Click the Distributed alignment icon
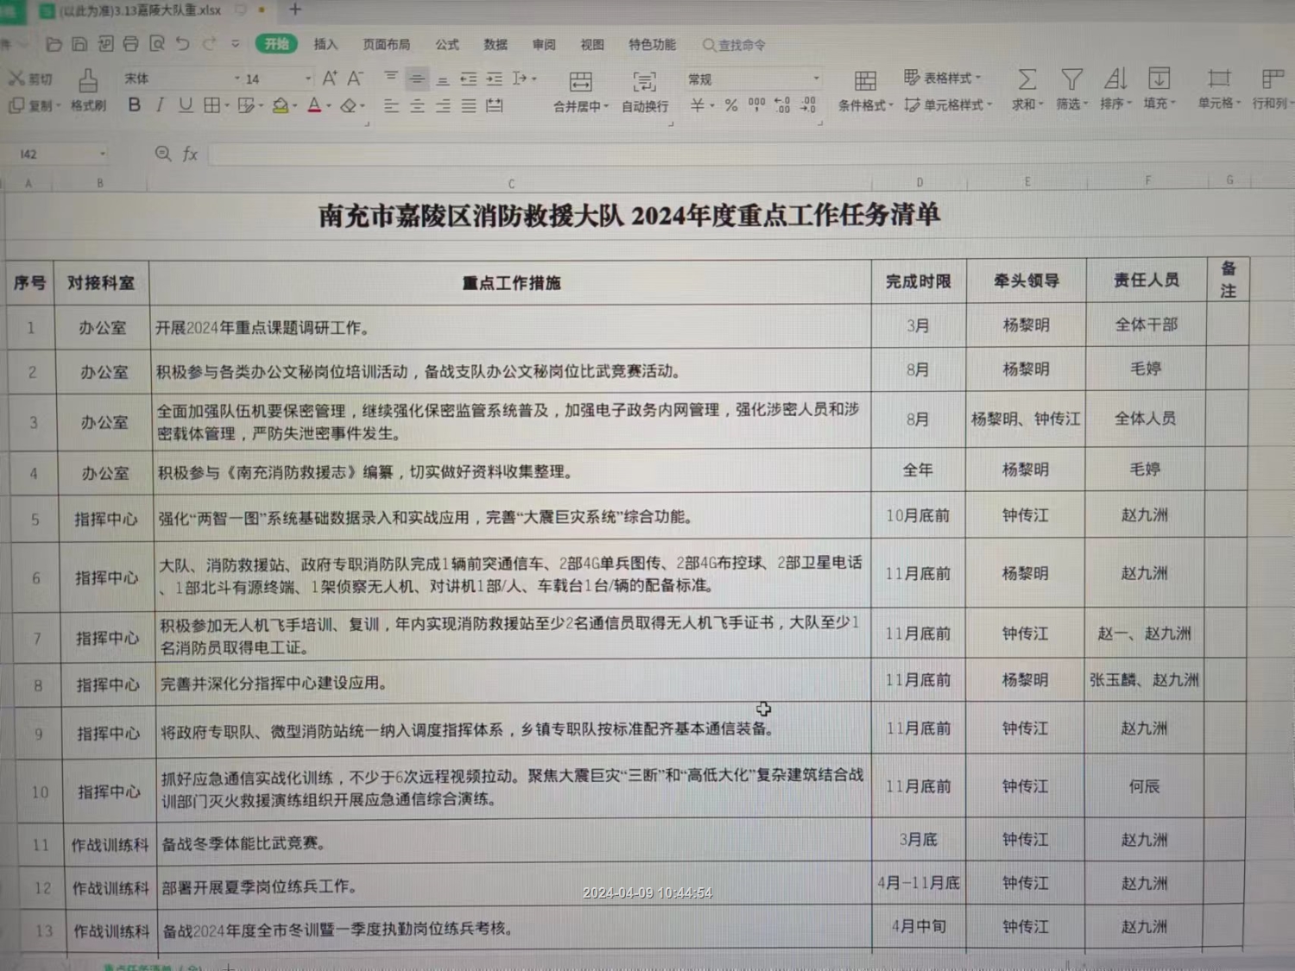 (x=494, y=105)
